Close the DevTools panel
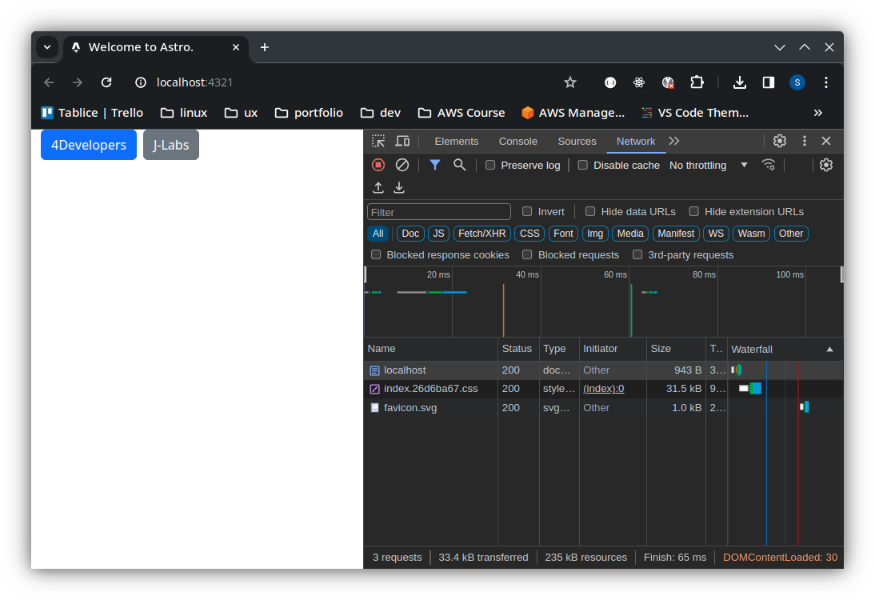The height and width of the screenshot is (600, 875). 826,142
